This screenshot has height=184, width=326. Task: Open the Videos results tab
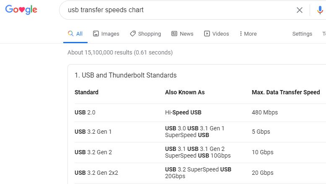point(217,34)
